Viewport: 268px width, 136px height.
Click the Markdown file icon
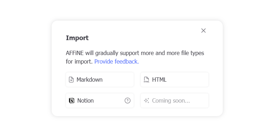pos(71,80)
